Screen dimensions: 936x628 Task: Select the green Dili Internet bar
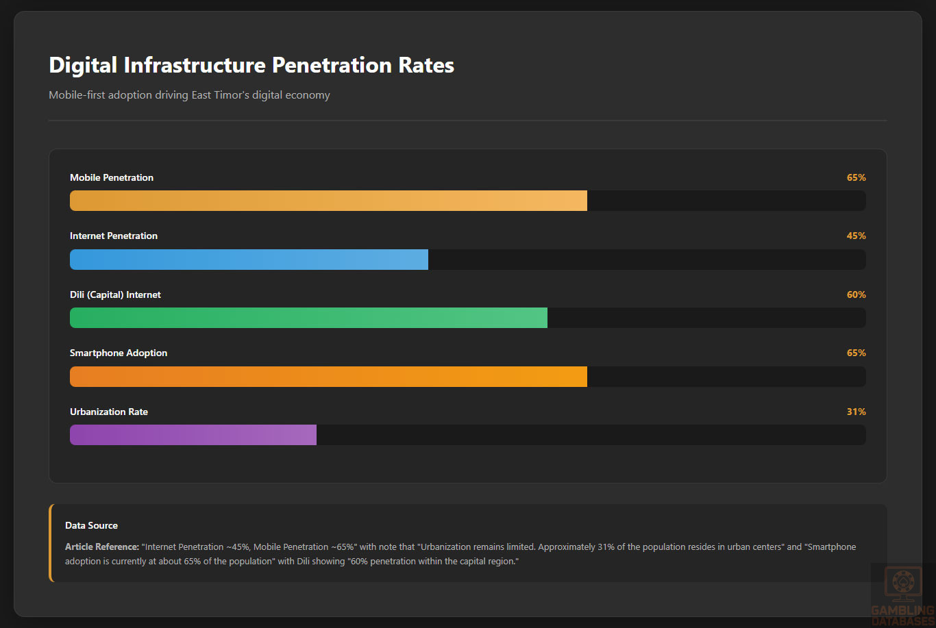tap(308, 318)
